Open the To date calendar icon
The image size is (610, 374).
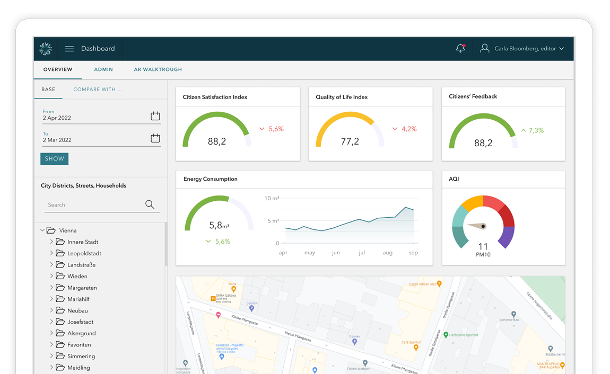(x=155, y=138)
